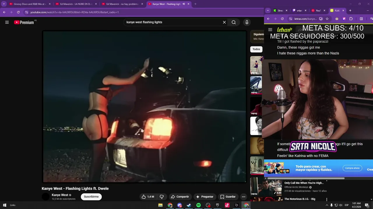
Task: Focus the youtube.com address bar
Action: point(143,12)
